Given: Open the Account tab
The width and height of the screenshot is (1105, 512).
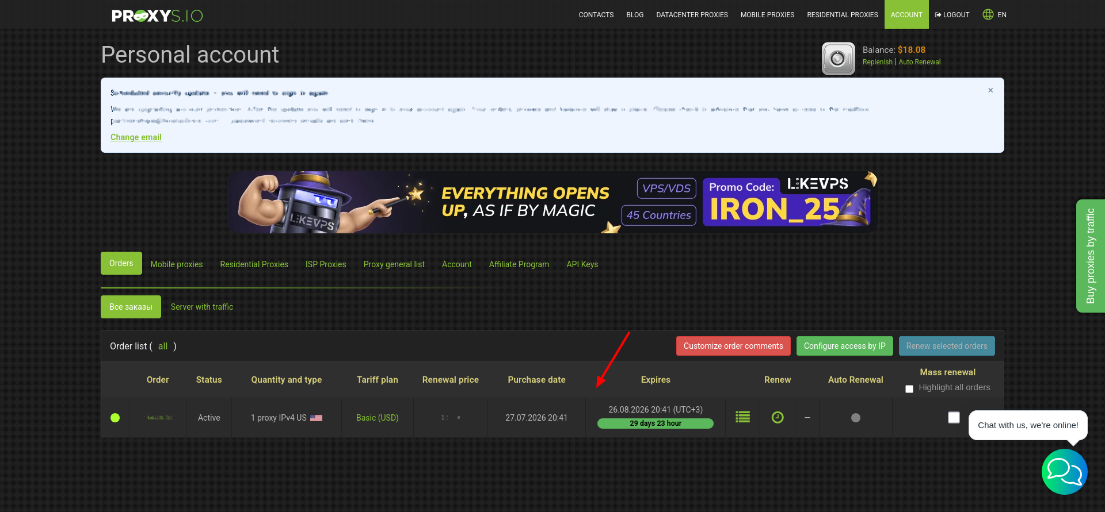Looking at the screenshot, I should pos(457,264).
